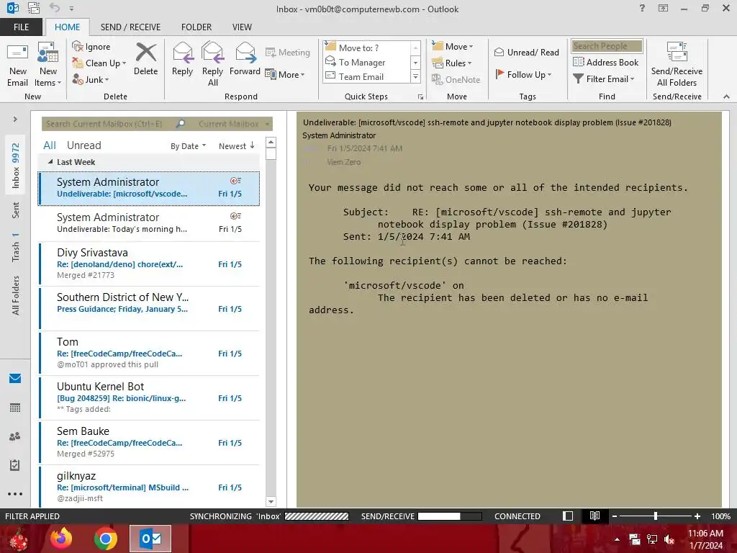Switch to the FOLDER tab

tap(196, 27)
